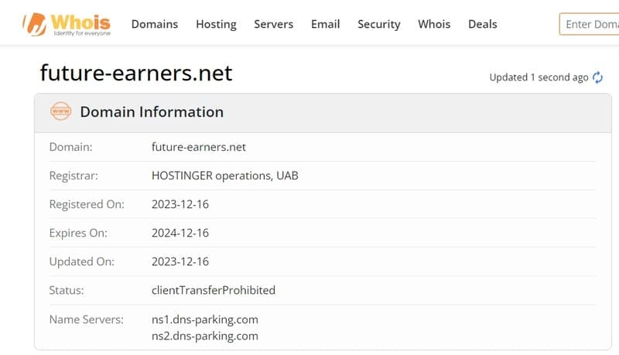Click the ns1.dns-parking.com name server
The image size is (619, 355).
coord(205,319)
